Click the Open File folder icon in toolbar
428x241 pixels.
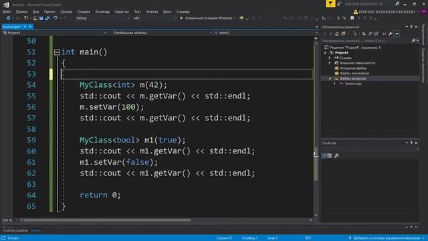35,18
